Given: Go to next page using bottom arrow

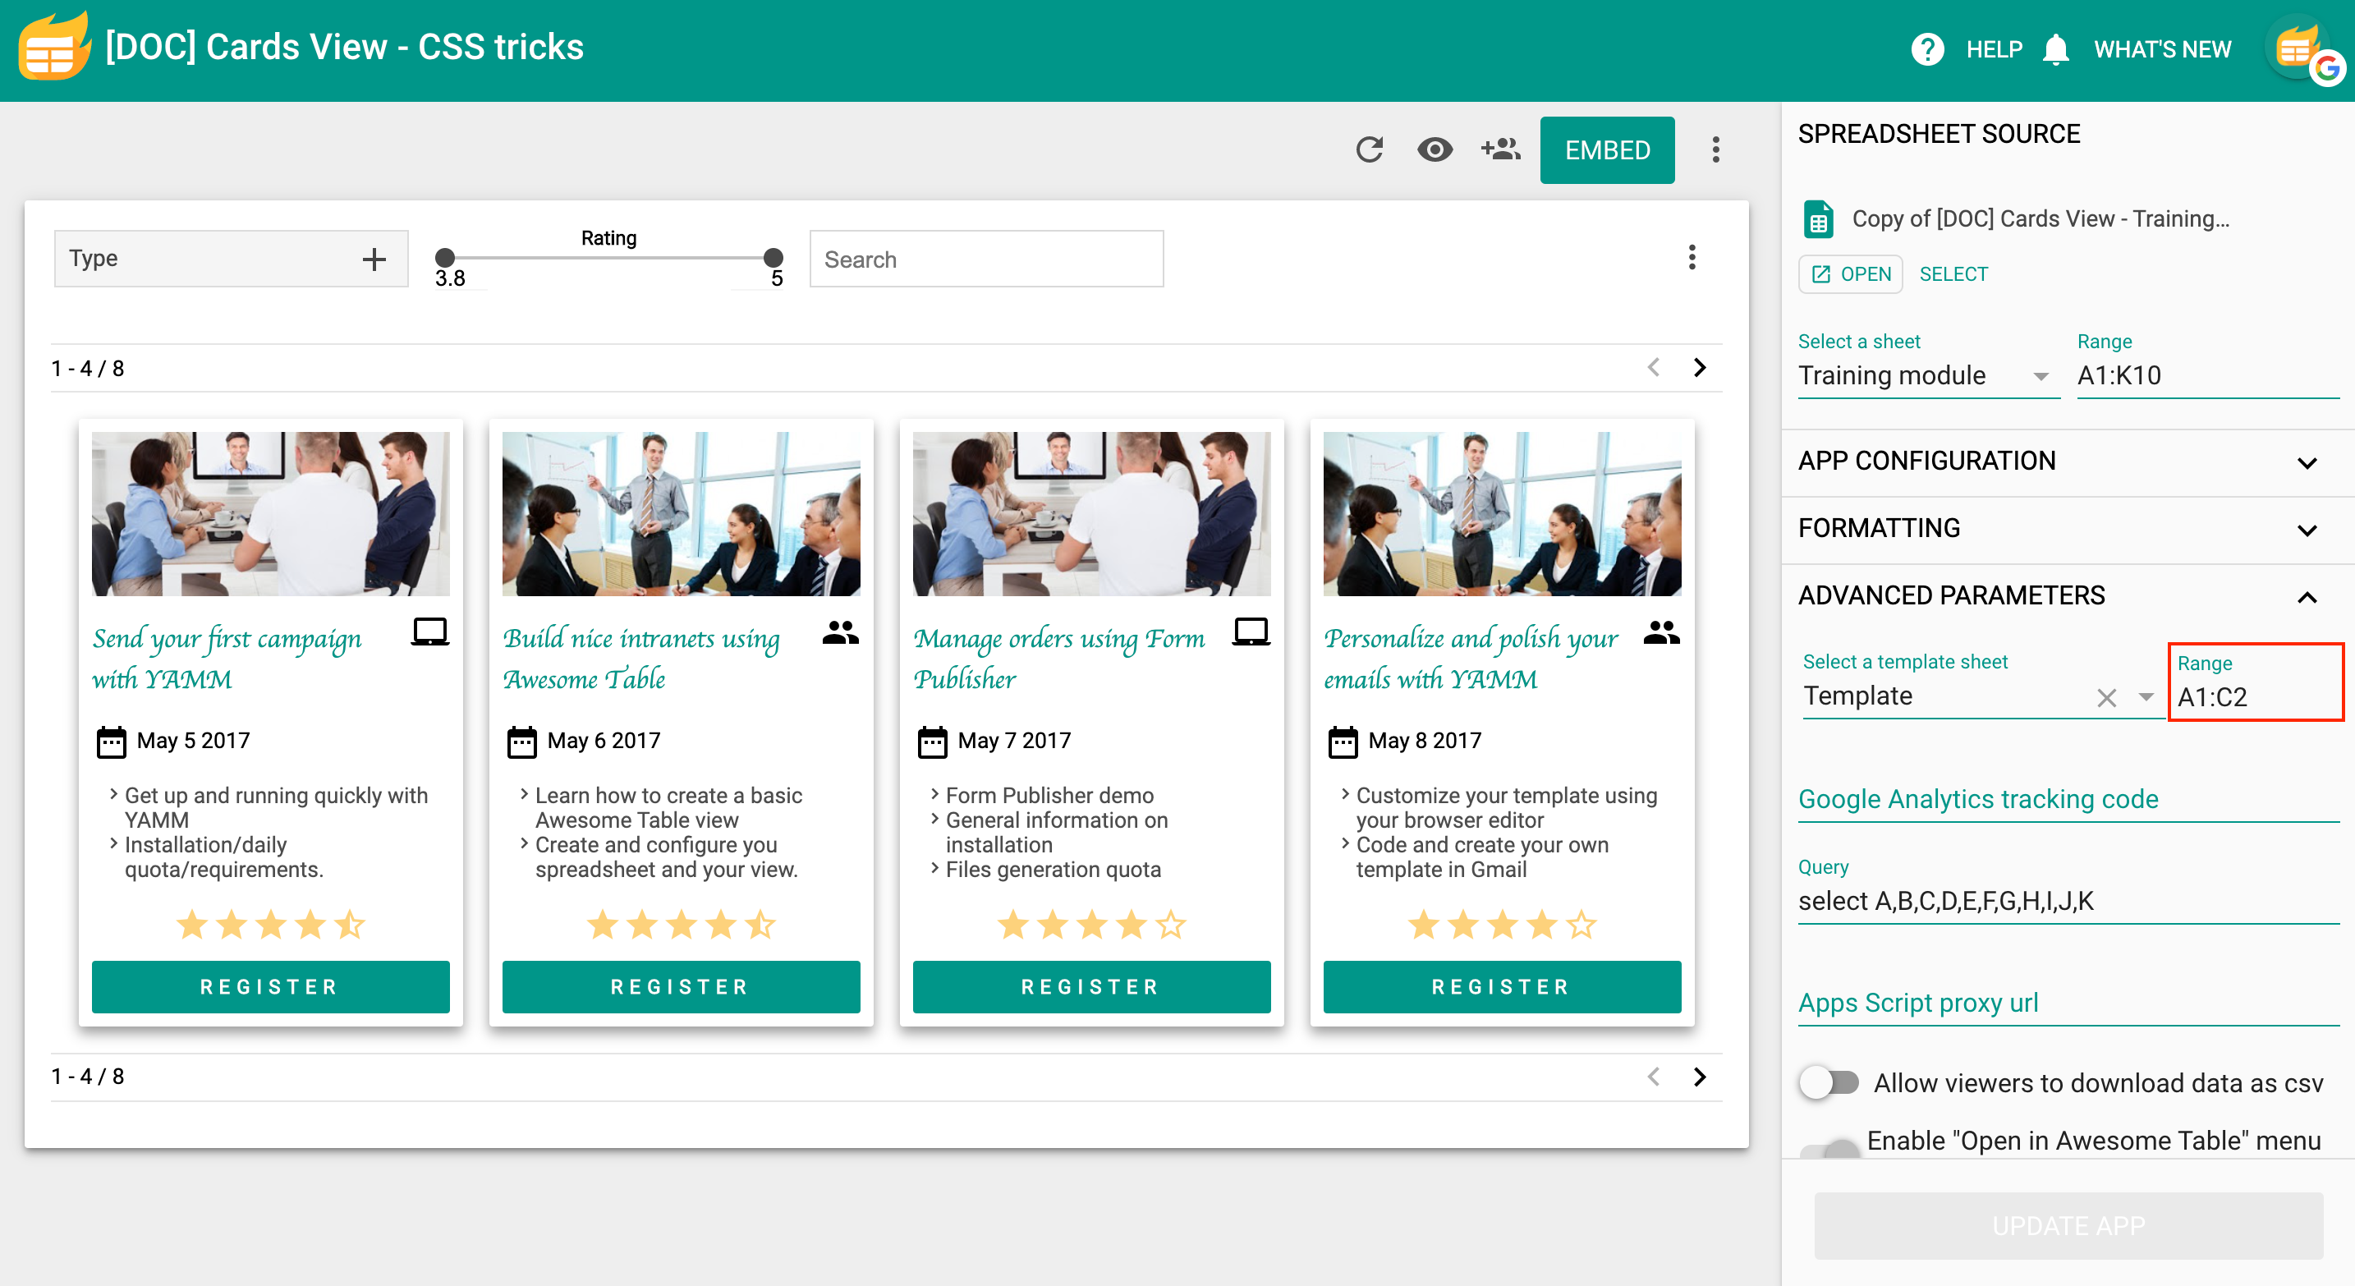Looking at the screenshot, I should 1700,1077.
